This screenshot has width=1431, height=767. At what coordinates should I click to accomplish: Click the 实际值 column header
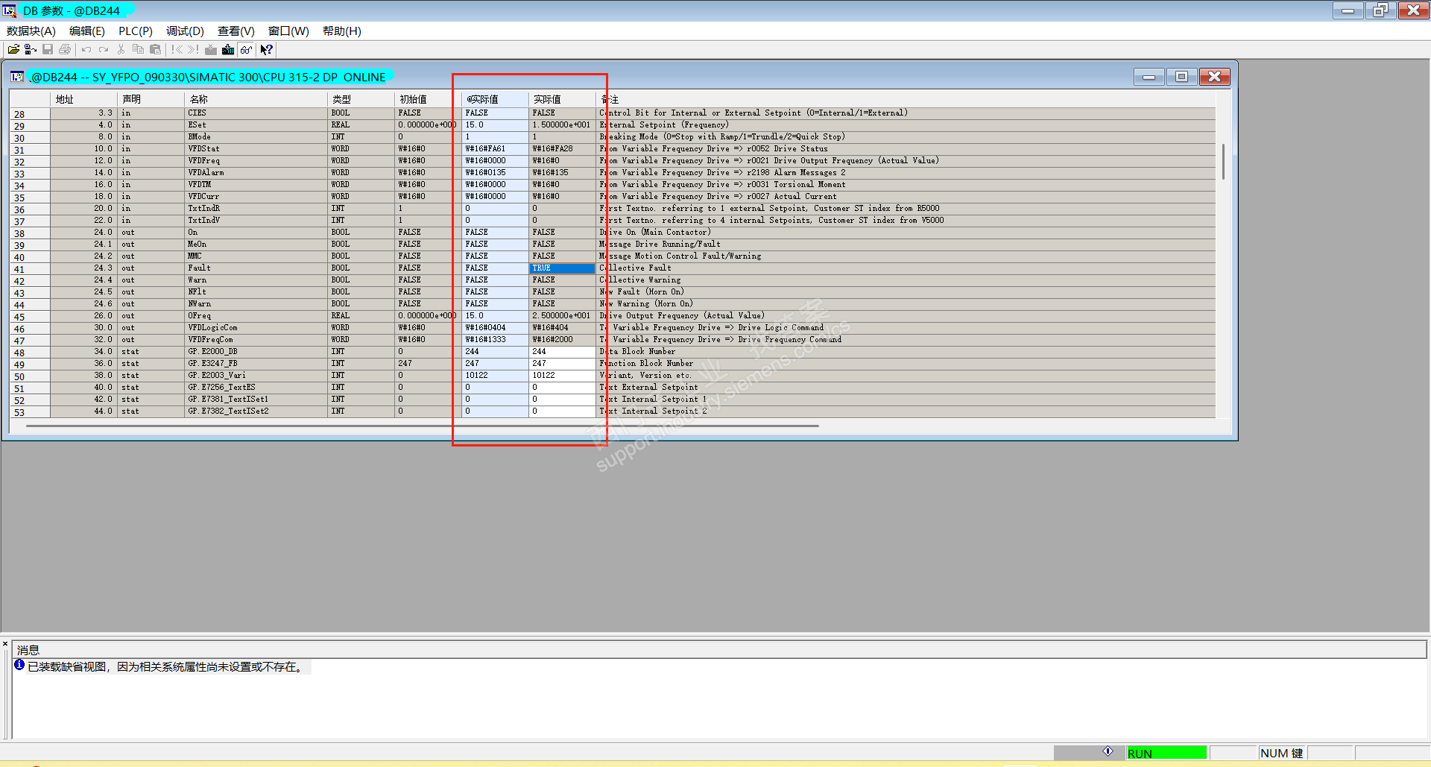562,99
